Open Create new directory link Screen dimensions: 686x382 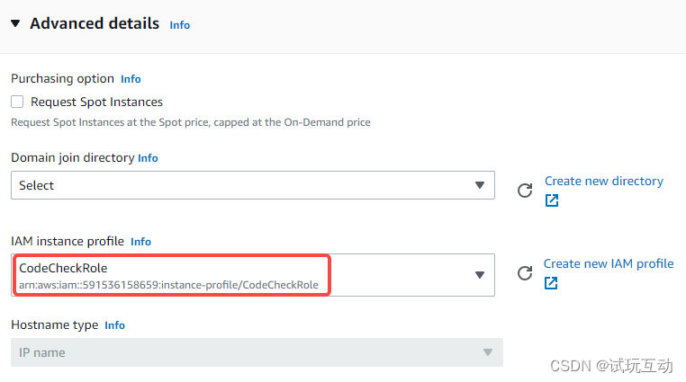pyautogui.click(x=604, y=182)
